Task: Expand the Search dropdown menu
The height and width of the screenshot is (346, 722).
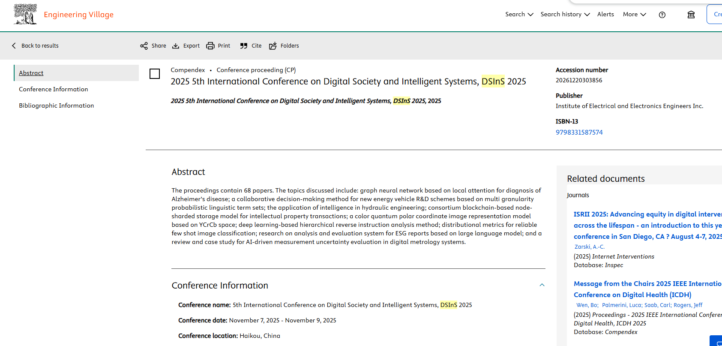Action: (x=519, y=15)
